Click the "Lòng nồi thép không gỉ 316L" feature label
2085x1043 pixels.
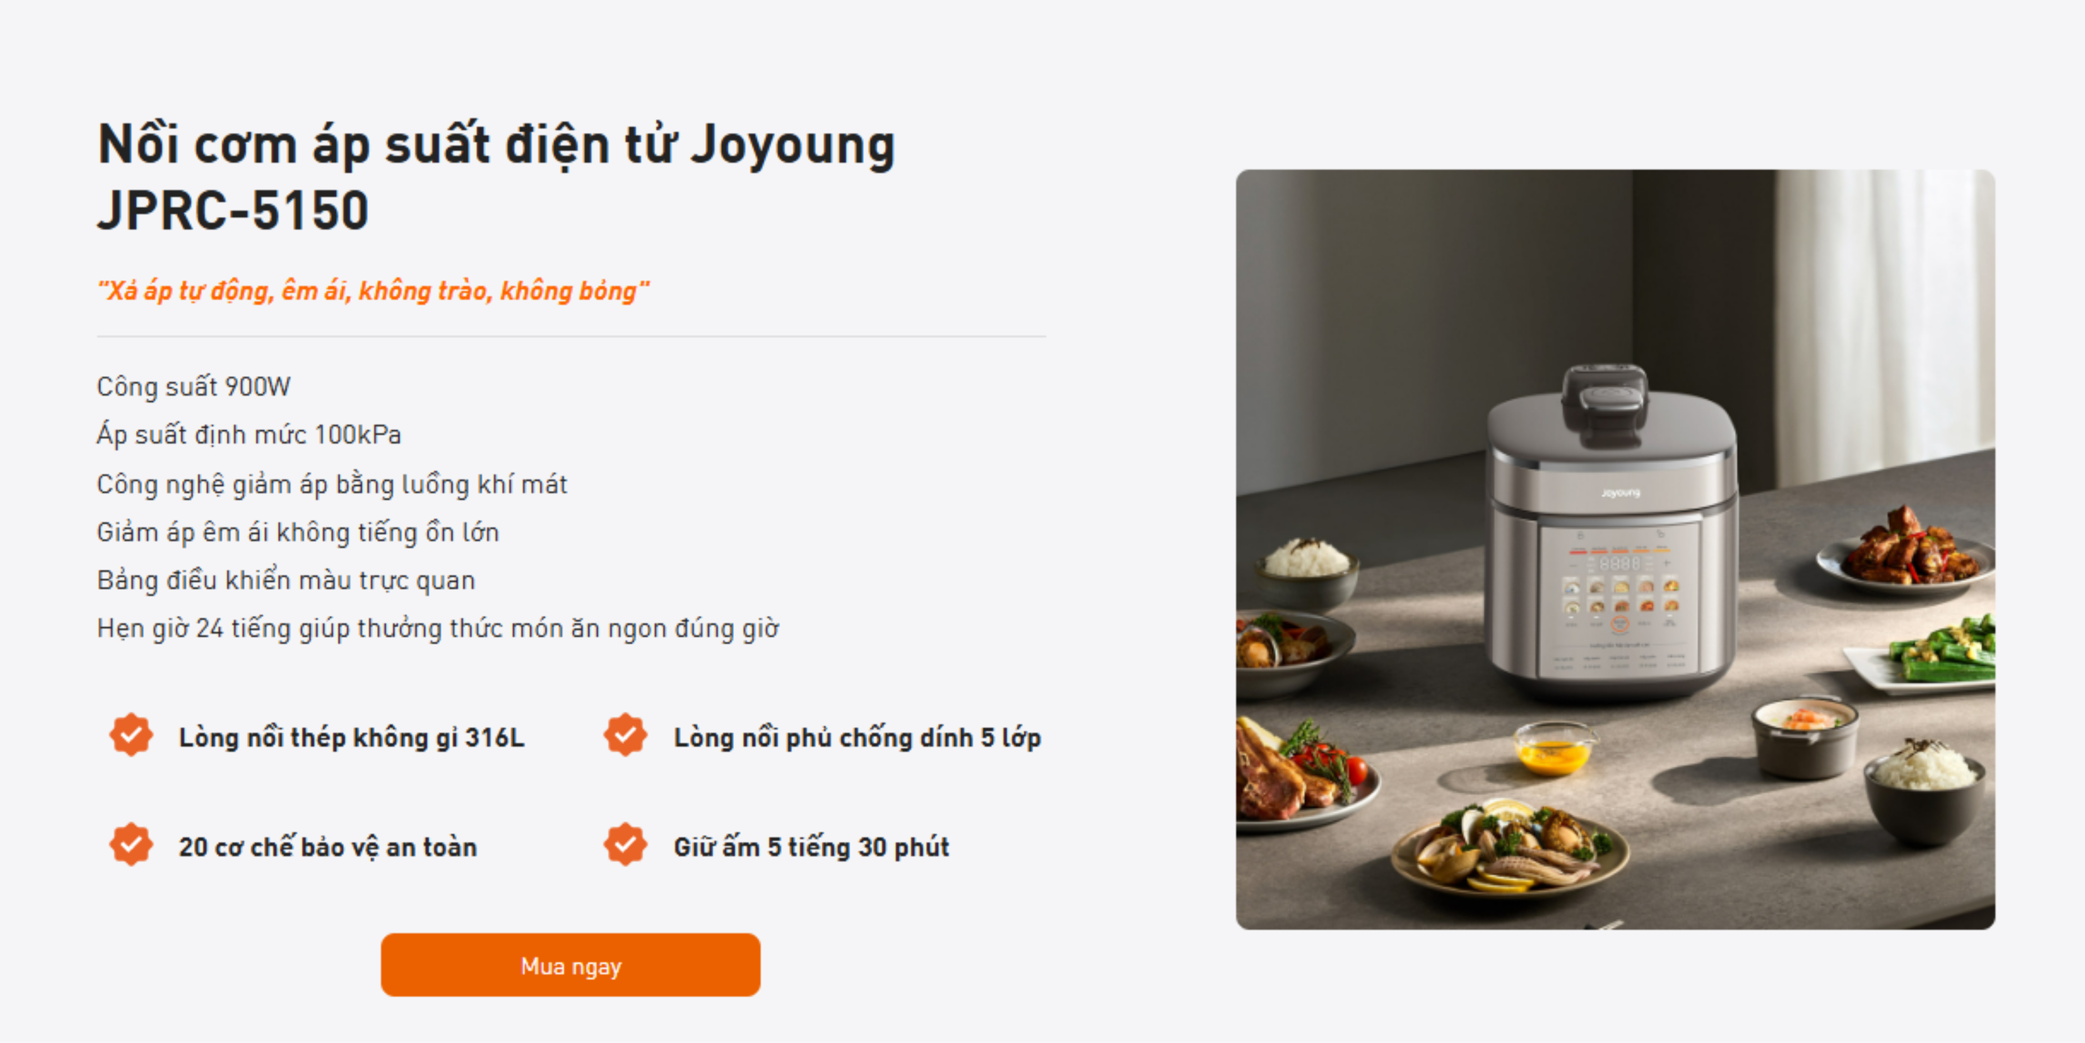click(351, 738)
